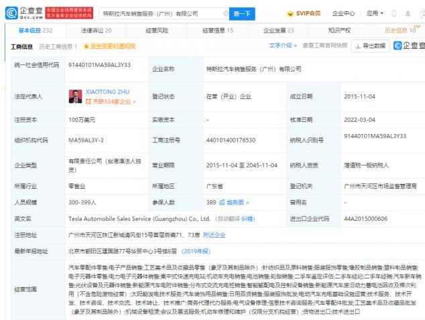Select the 核准日期 value 2022-03-04
Viewport: 425px width, 320px height.
pyautogui.click(x=359, y=120)
